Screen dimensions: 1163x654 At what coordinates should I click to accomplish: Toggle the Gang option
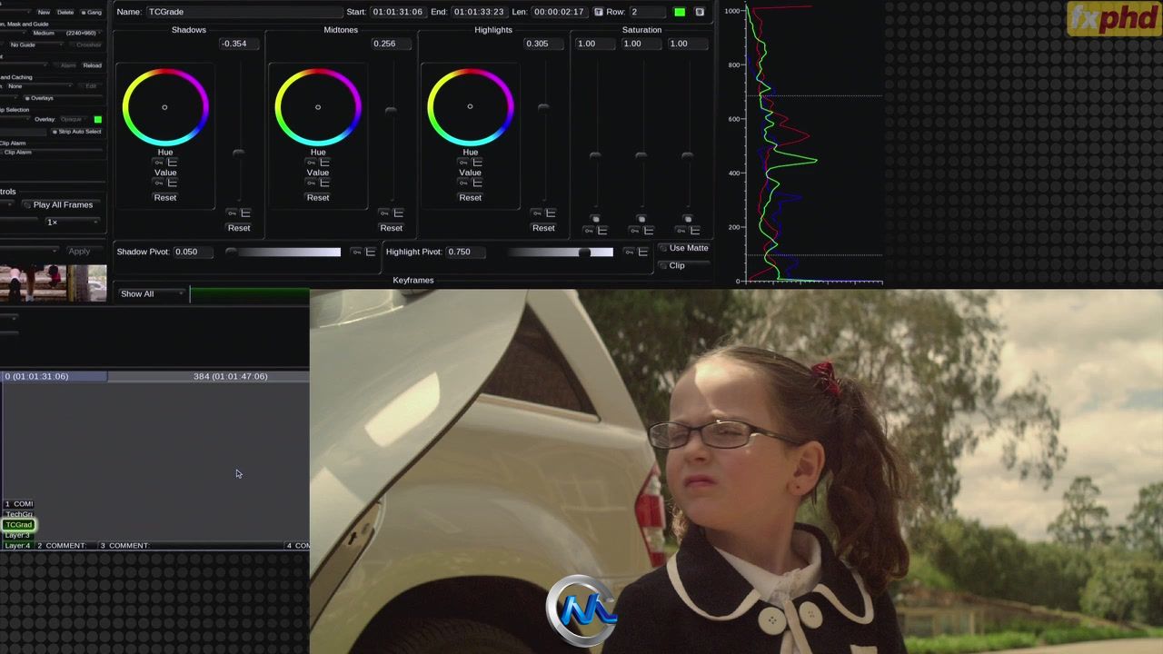(92, 12)
